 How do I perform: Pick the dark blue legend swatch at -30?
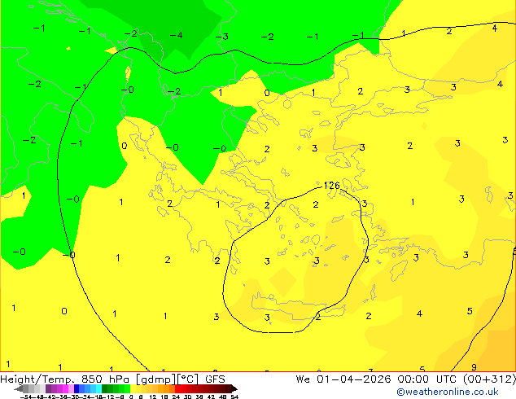coord(77,388)
